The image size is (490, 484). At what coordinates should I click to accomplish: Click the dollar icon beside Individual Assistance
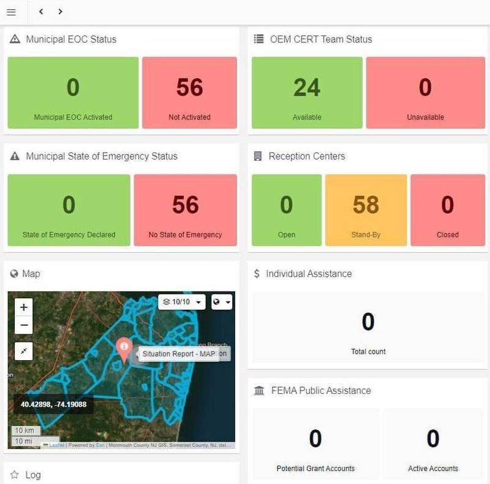tap(257, 274)
